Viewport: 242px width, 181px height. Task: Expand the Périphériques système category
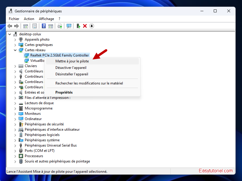[15, 140]
